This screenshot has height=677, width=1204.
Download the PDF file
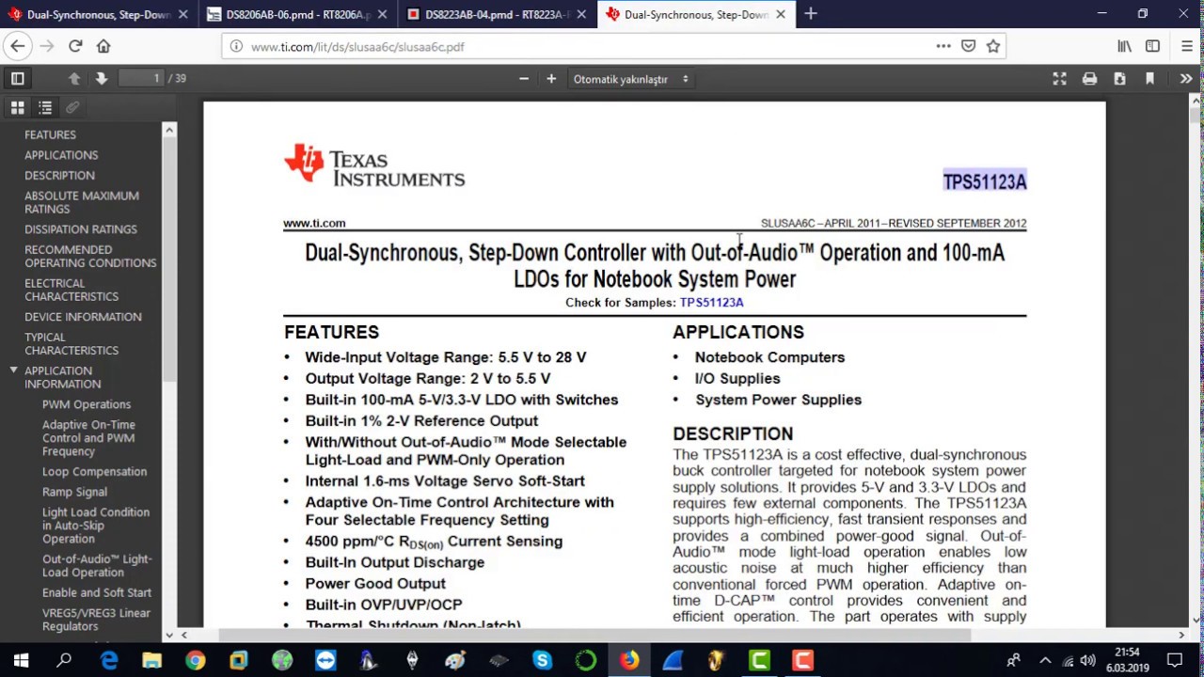(1119, 79)
